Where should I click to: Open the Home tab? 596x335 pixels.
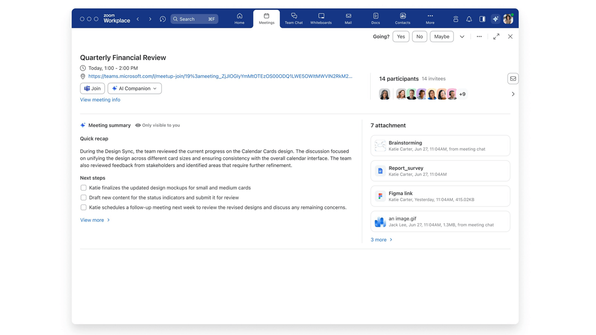click(x=239, y=19)
